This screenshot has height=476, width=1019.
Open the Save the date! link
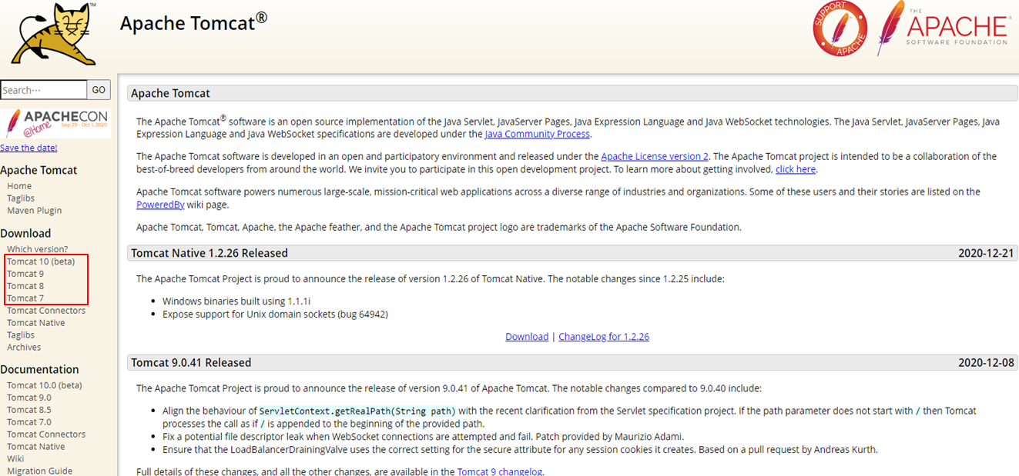pos(28,148)
